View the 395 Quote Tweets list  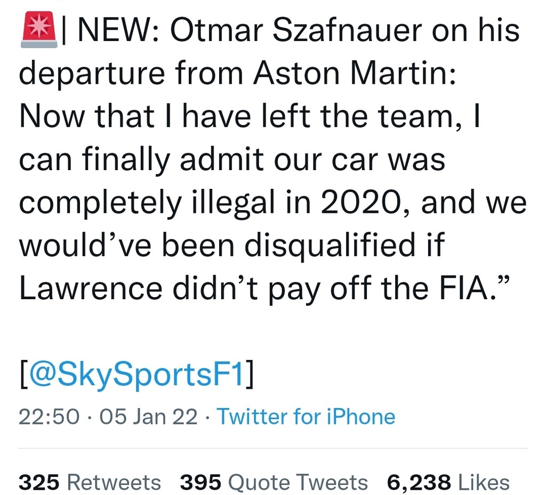274,482
